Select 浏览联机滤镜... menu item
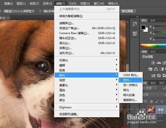 coord(87,114)
